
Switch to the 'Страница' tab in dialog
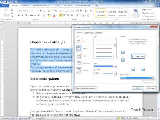89,33
